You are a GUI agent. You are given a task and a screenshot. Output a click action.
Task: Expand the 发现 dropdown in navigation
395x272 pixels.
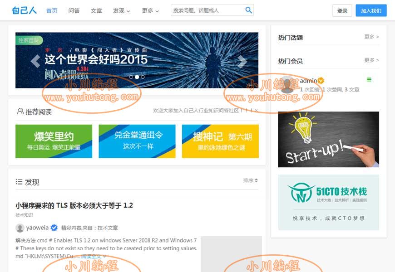pyautogui.click(x=121, y=10)
